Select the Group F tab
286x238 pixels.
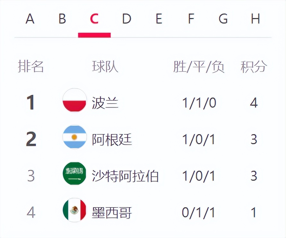191,20
